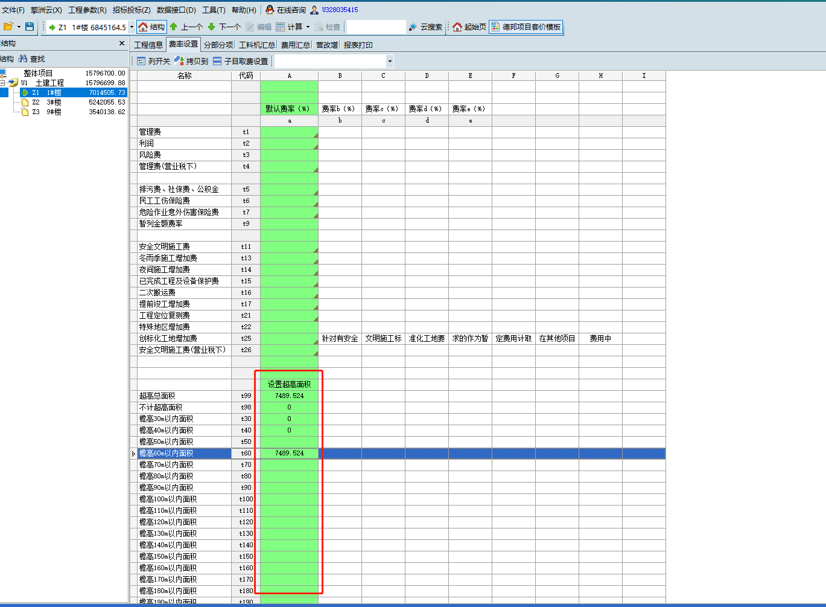Click the 默认费率(%) column header cell

point(289,109)
